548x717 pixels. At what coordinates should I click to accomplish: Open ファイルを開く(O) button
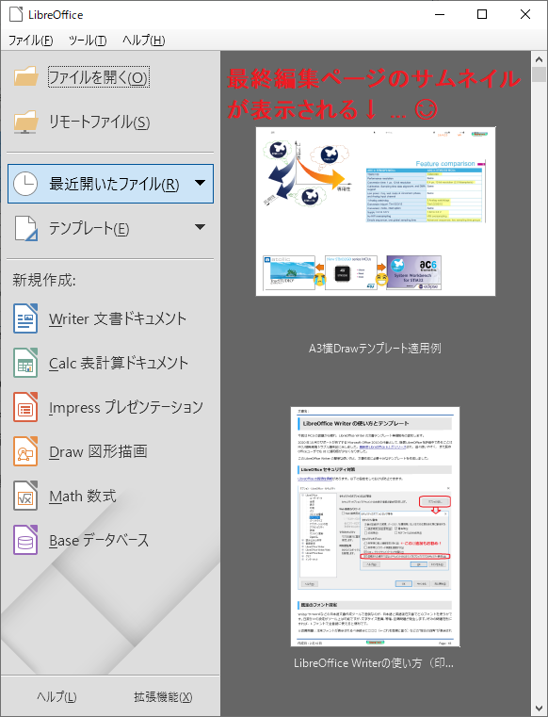[x=99, y=77]
